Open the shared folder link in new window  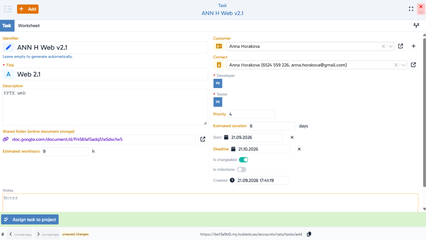coord(203,139)
